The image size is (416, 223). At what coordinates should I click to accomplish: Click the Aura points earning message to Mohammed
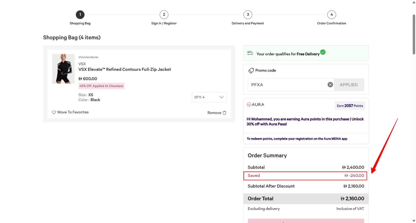pyautogui.click(x=305, y=122)
